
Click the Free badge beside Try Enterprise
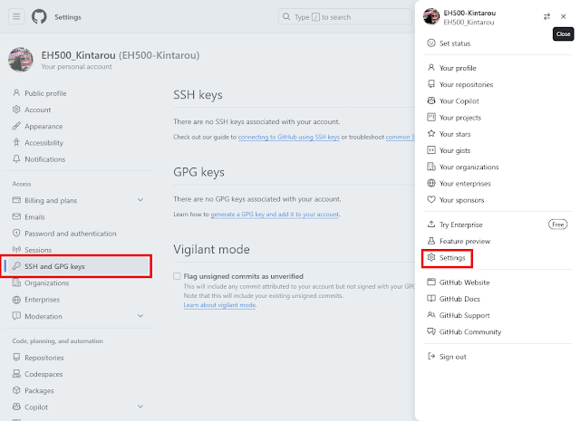click(558, 225)
